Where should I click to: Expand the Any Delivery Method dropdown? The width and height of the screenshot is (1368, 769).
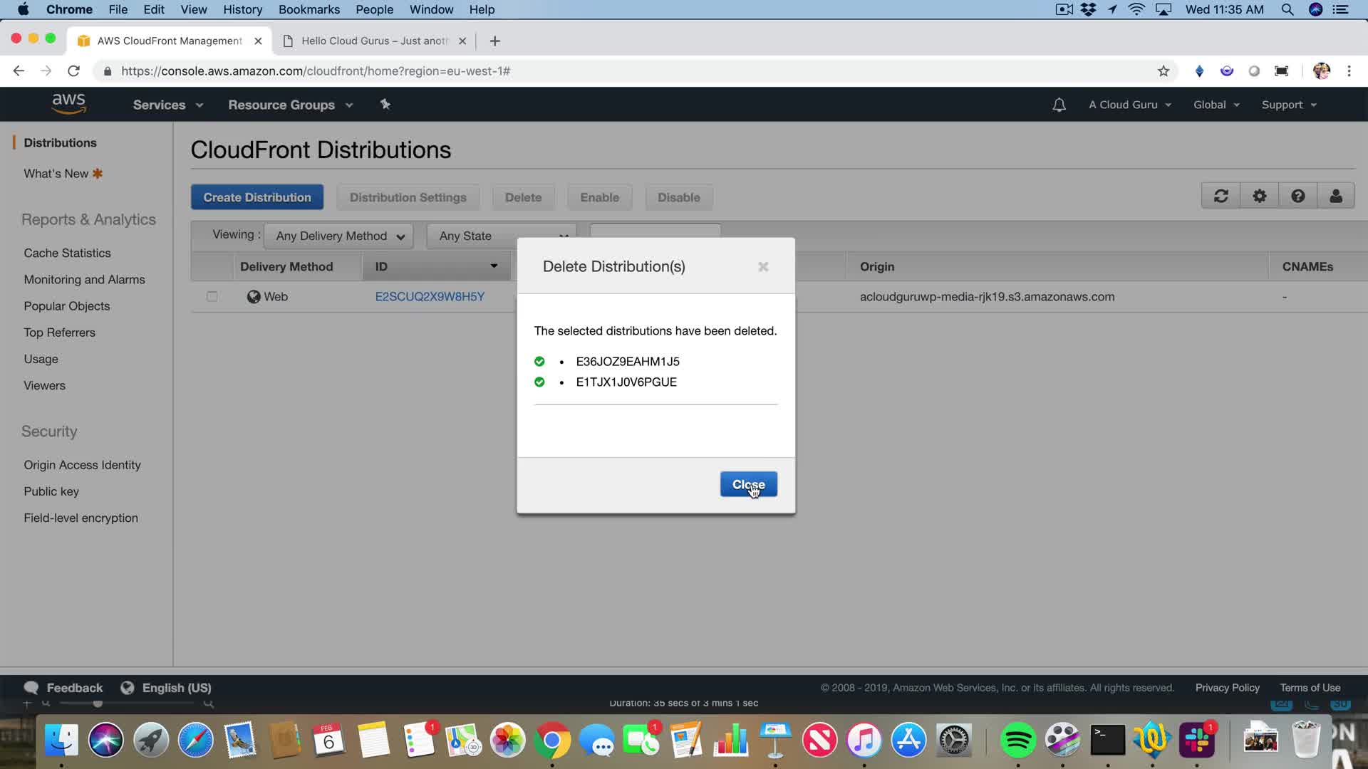click(x=339, y=236)
